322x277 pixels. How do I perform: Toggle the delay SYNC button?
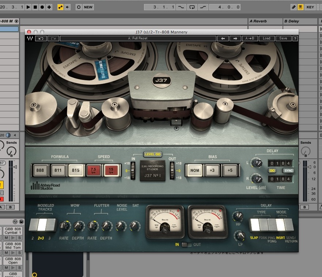(288, 170)
